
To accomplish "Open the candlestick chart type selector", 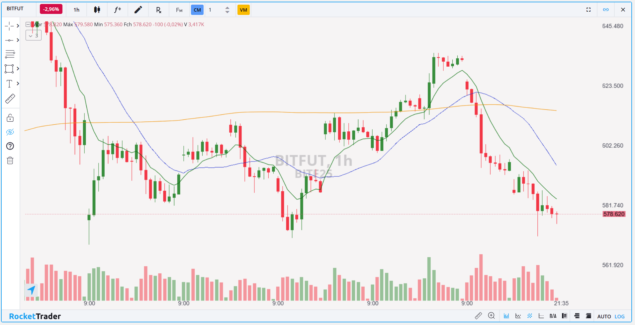I will (97, 10).
